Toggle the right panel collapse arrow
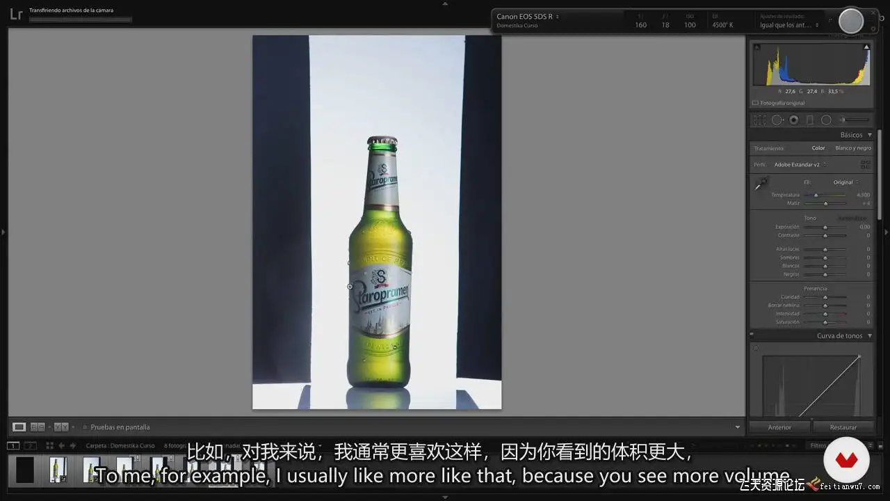The image size is (890, 501). [887, 232]
